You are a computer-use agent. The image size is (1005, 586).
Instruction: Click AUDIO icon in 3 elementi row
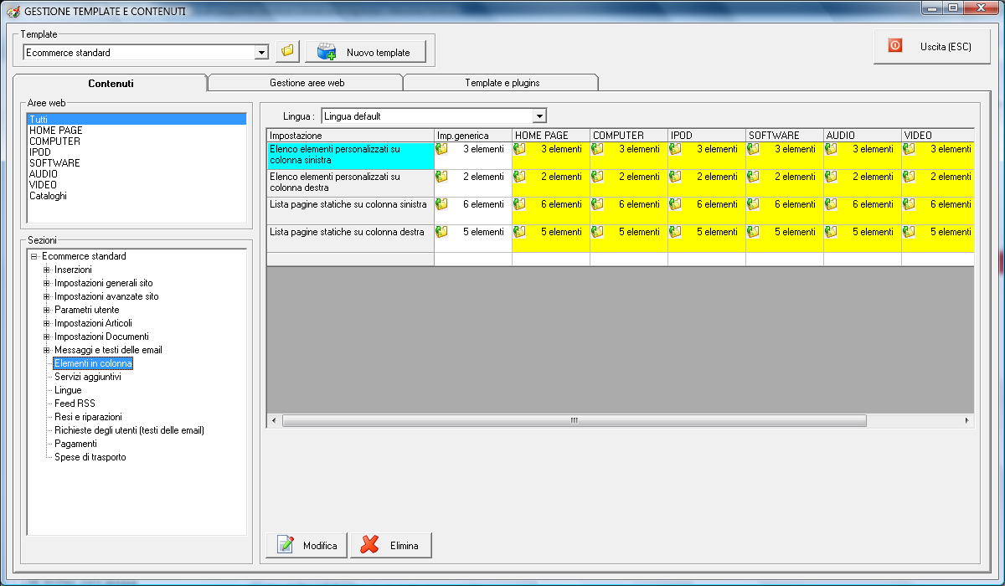pos(831,149)
